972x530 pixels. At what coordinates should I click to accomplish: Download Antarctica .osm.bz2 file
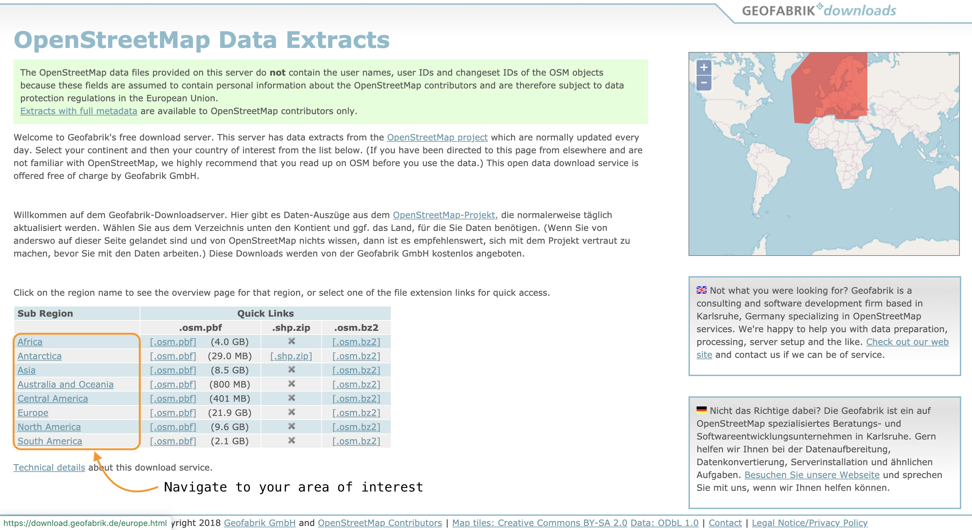coord(356,356)
